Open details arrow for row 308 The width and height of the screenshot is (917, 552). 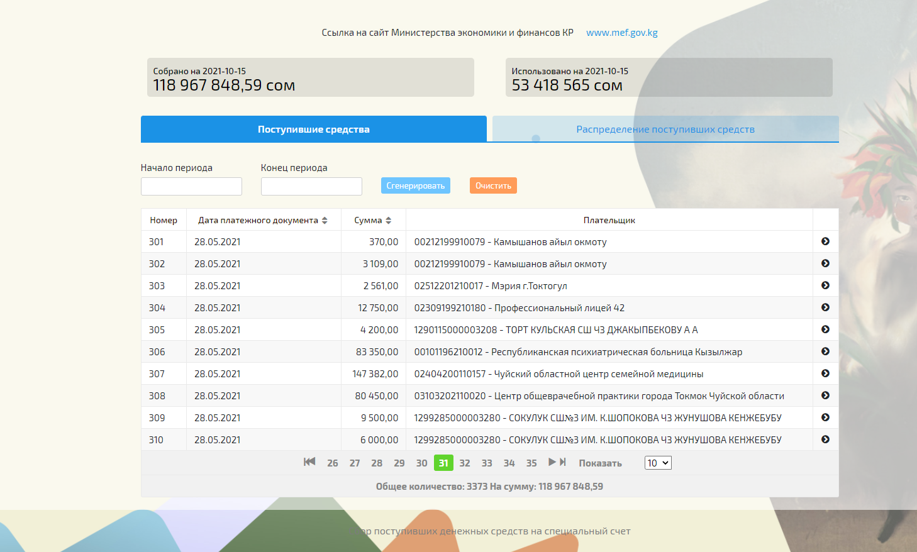825,395
